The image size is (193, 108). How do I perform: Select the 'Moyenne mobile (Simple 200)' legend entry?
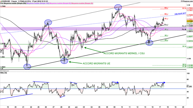[x=15, y=3]
